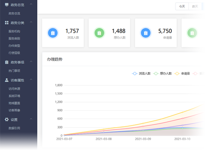Toggle the 浏览人数 series in chart legend
This screenshot has height=150, width=205.
(141, 74)
